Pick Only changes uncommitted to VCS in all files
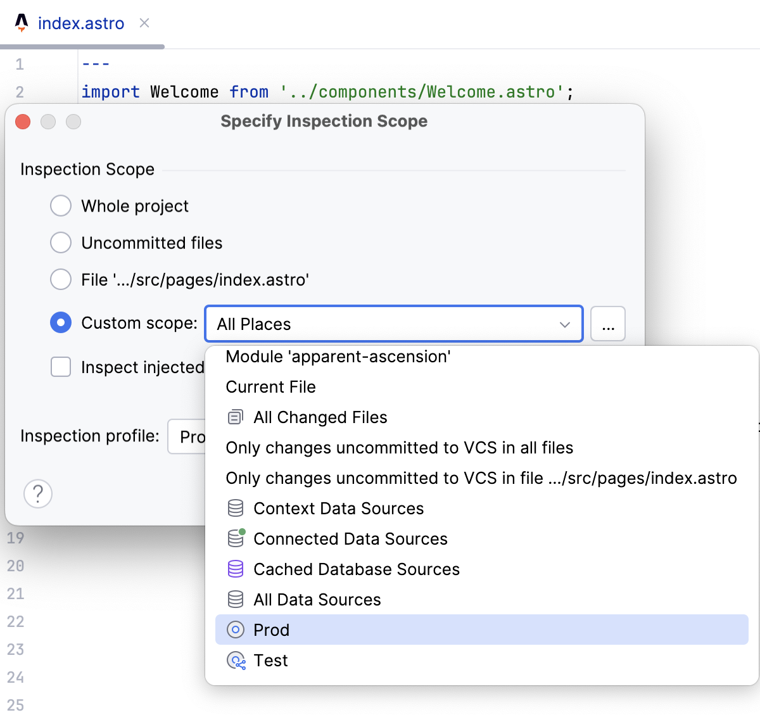Screen dimensions: 760x722 click(399, 448)
